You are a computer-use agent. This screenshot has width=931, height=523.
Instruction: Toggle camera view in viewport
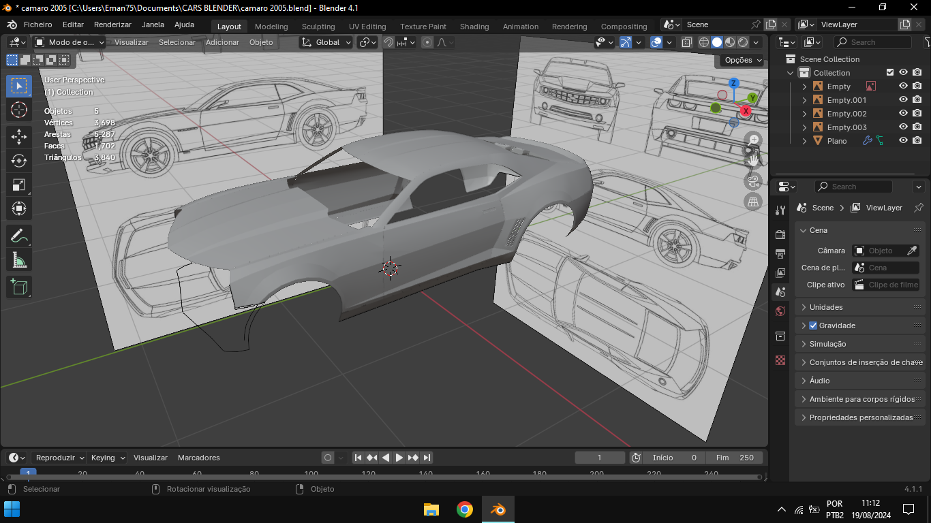click(753, 180)
